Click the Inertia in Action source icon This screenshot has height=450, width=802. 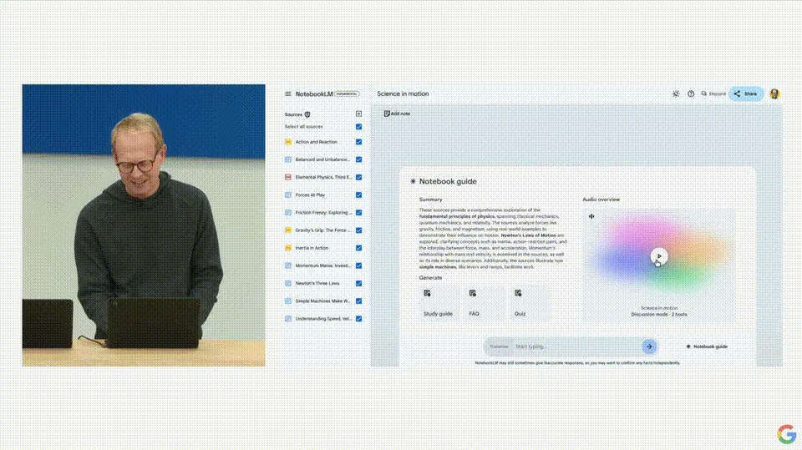288,248
